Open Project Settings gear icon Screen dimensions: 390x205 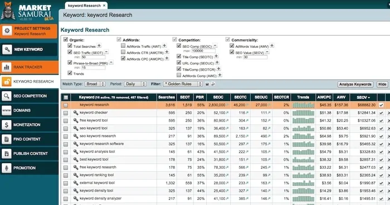click(7, 31)
